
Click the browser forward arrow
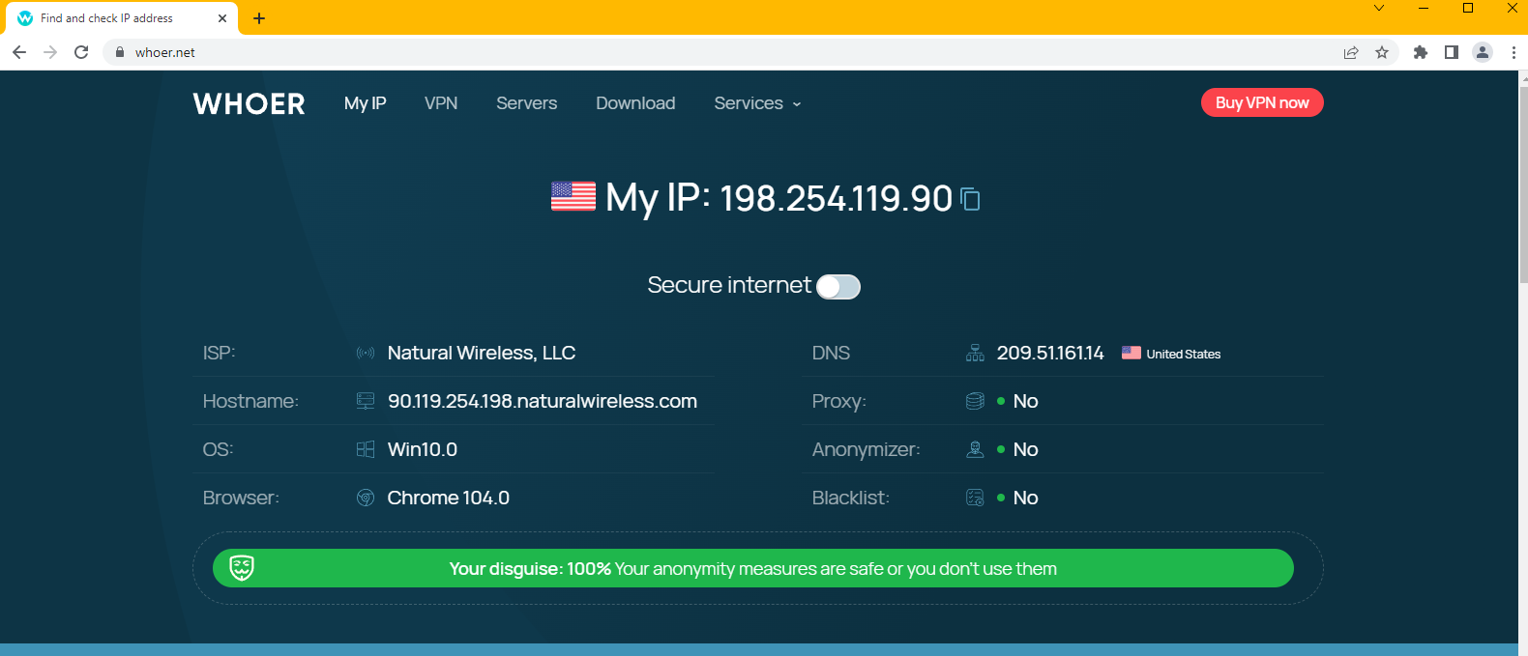[x=50, y=52]
